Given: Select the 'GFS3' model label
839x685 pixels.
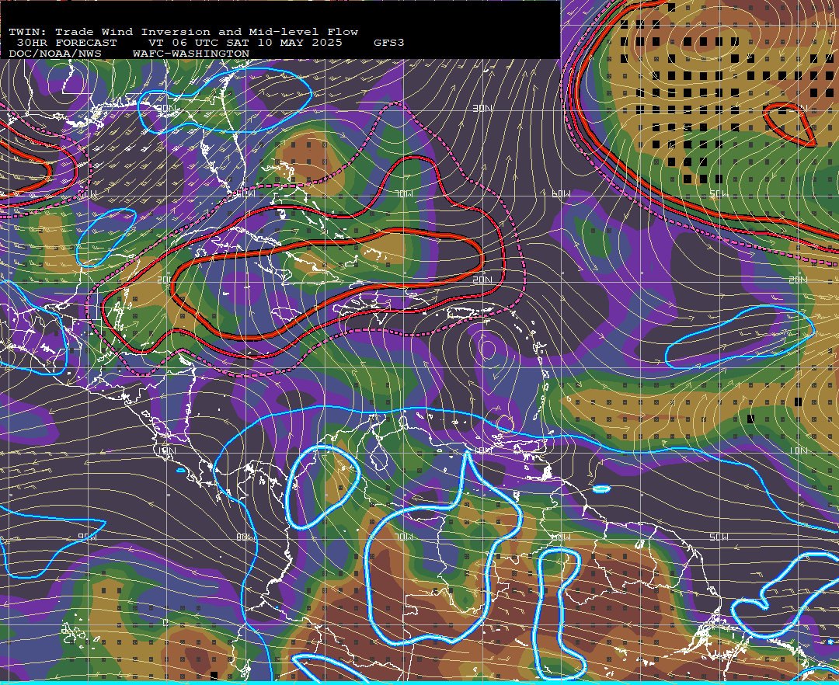Looking at the screenshot, I should tap(389, 43).
